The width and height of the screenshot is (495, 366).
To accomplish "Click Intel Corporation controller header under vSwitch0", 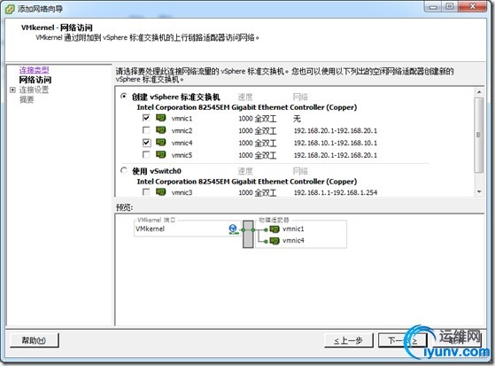I will (246, 182).
